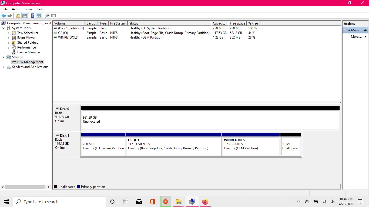Sort by % Free column header

(x=253, y=23)
